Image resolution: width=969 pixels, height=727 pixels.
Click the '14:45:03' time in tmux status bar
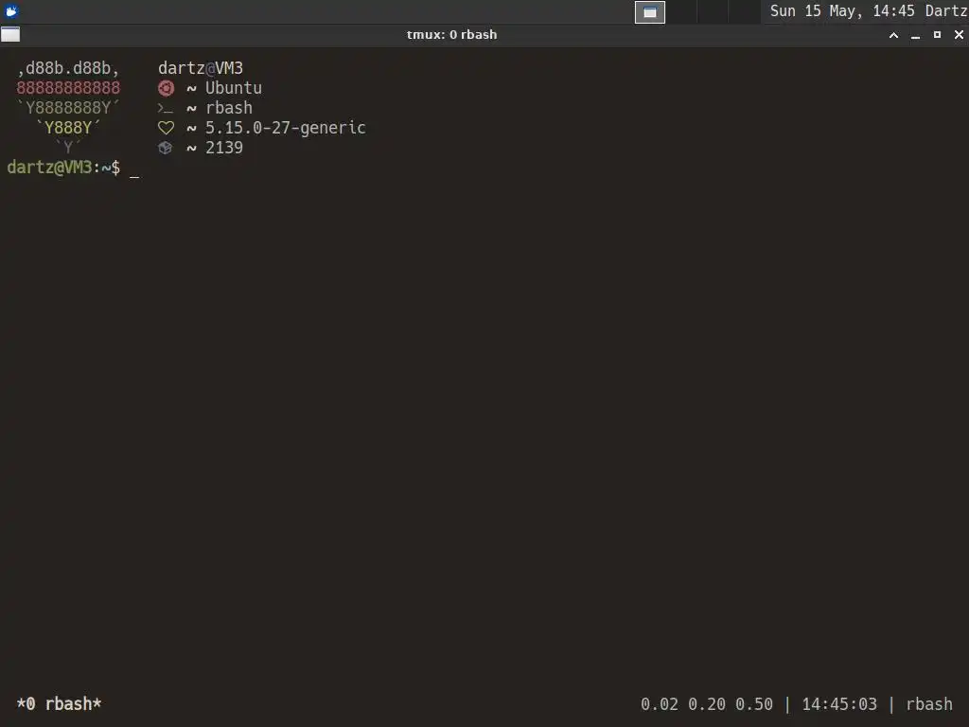click(x=839, y=704)
